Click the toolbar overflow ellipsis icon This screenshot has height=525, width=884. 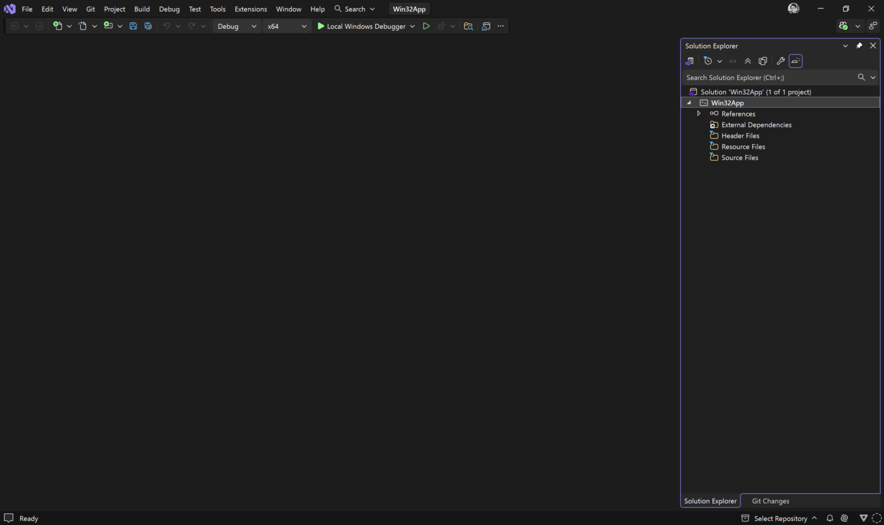(x=501, y=26)
